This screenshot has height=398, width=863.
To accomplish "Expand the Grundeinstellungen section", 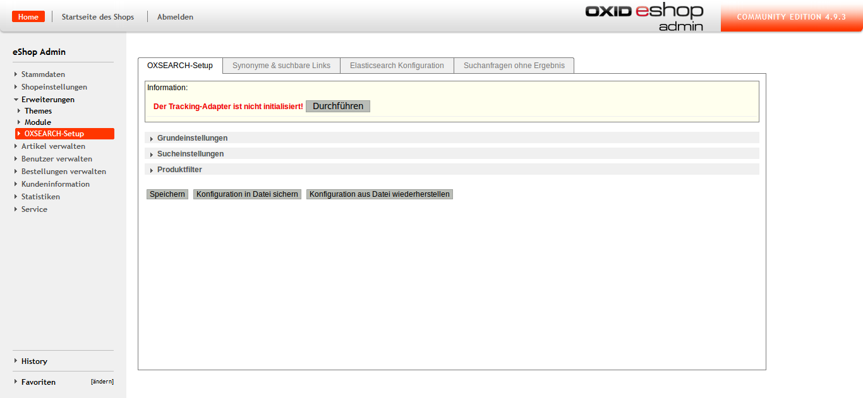I will pyautogui.click(x=452, y=138).
